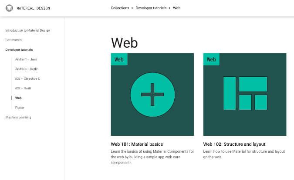Open Web 102: Structure and layout title
This screenshot has width=294, height=180.
[234, 144]
